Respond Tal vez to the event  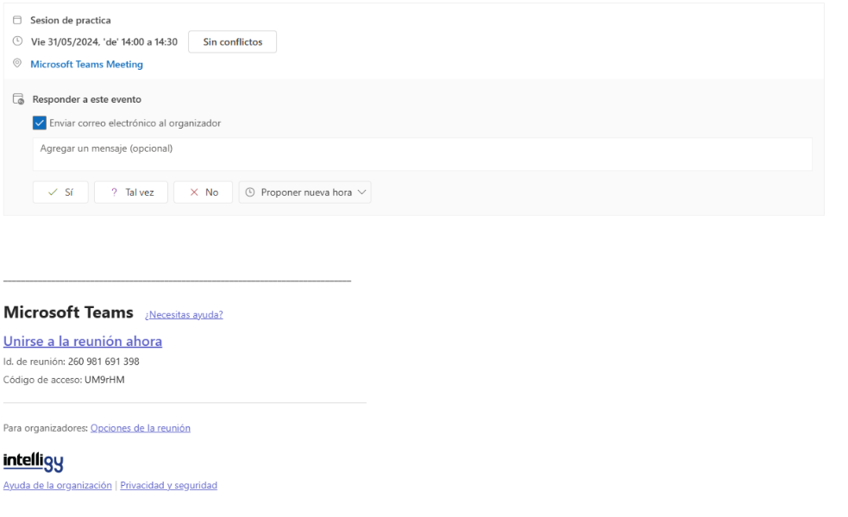pos(131,192)
